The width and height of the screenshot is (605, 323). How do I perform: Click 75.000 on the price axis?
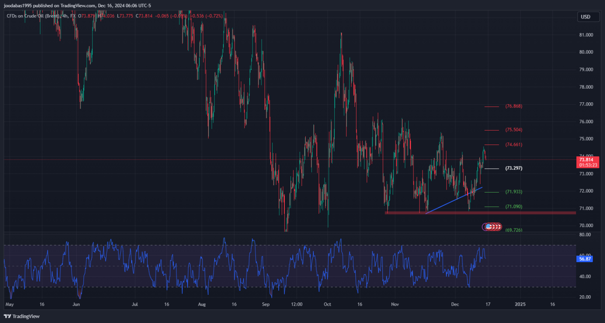[586, 139]
